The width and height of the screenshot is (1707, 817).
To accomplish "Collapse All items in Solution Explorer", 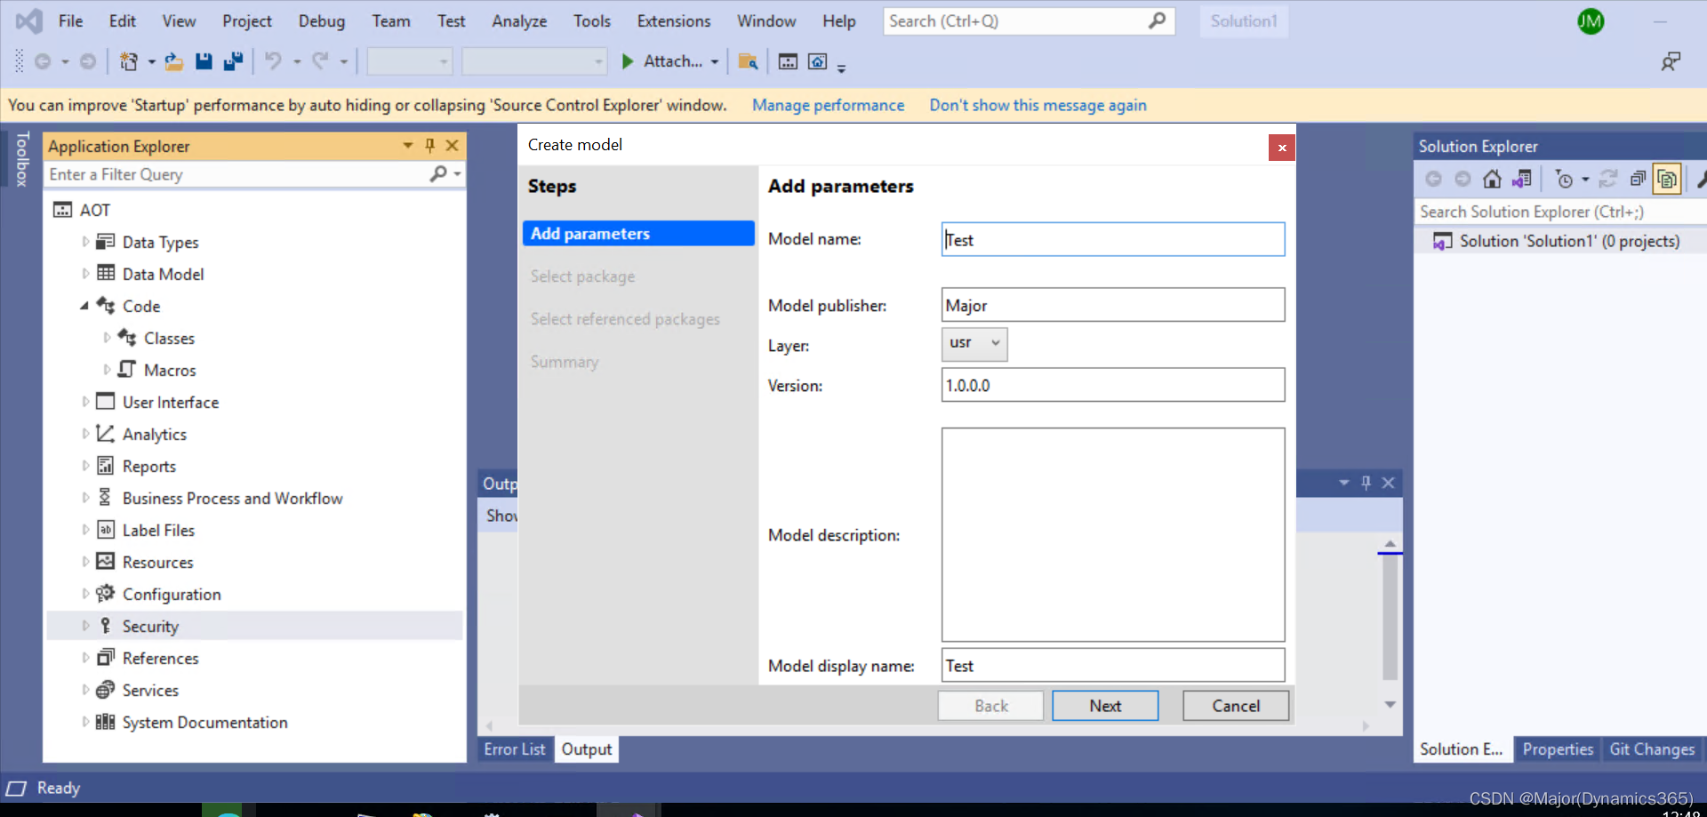I will click(x=1639, y=179).
